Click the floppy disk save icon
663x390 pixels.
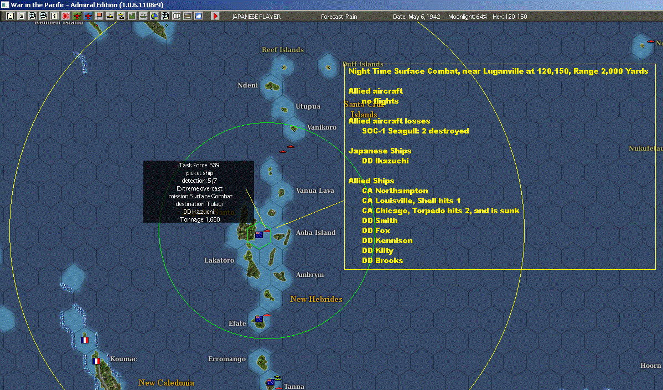tap(10, 16)
